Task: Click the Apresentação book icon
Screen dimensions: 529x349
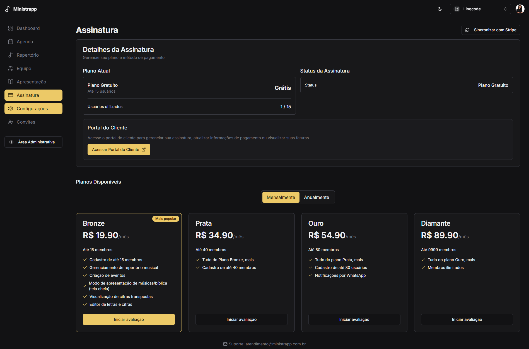Action: pyautogui.click(x=11, y=82)
